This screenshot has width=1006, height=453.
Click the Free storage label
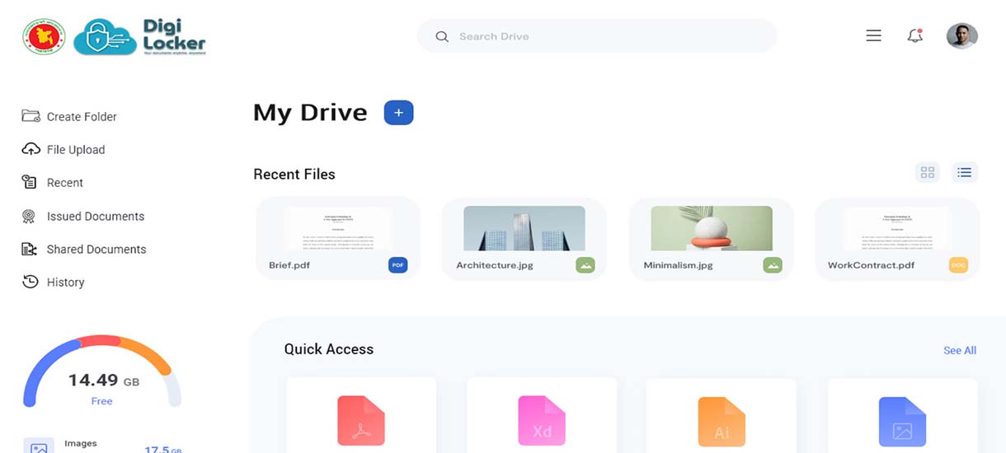[102, 401]
